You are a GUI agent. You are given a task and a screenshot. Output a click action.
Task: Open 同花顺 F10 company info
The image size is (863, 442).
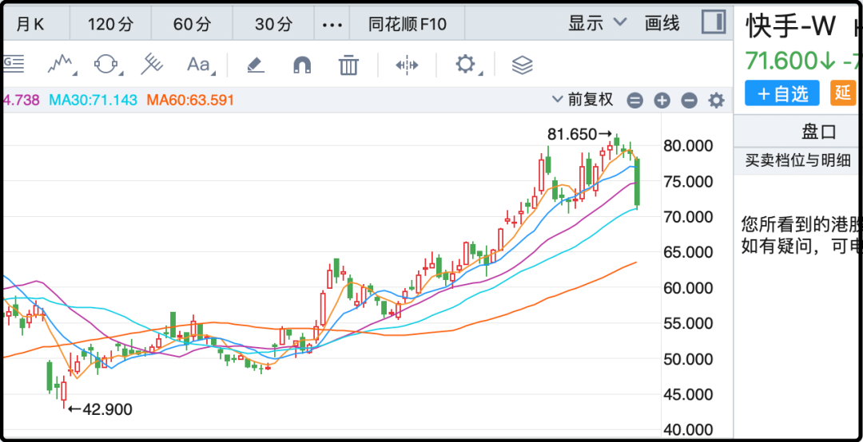408,24
